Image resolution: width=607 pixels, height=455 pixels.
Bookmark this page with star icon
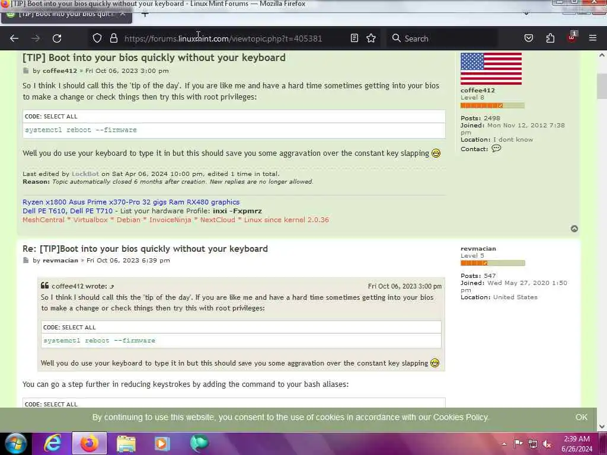point(371,38)
